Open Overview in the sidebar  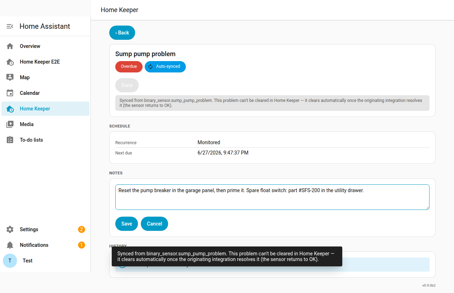tap(45, 46)
